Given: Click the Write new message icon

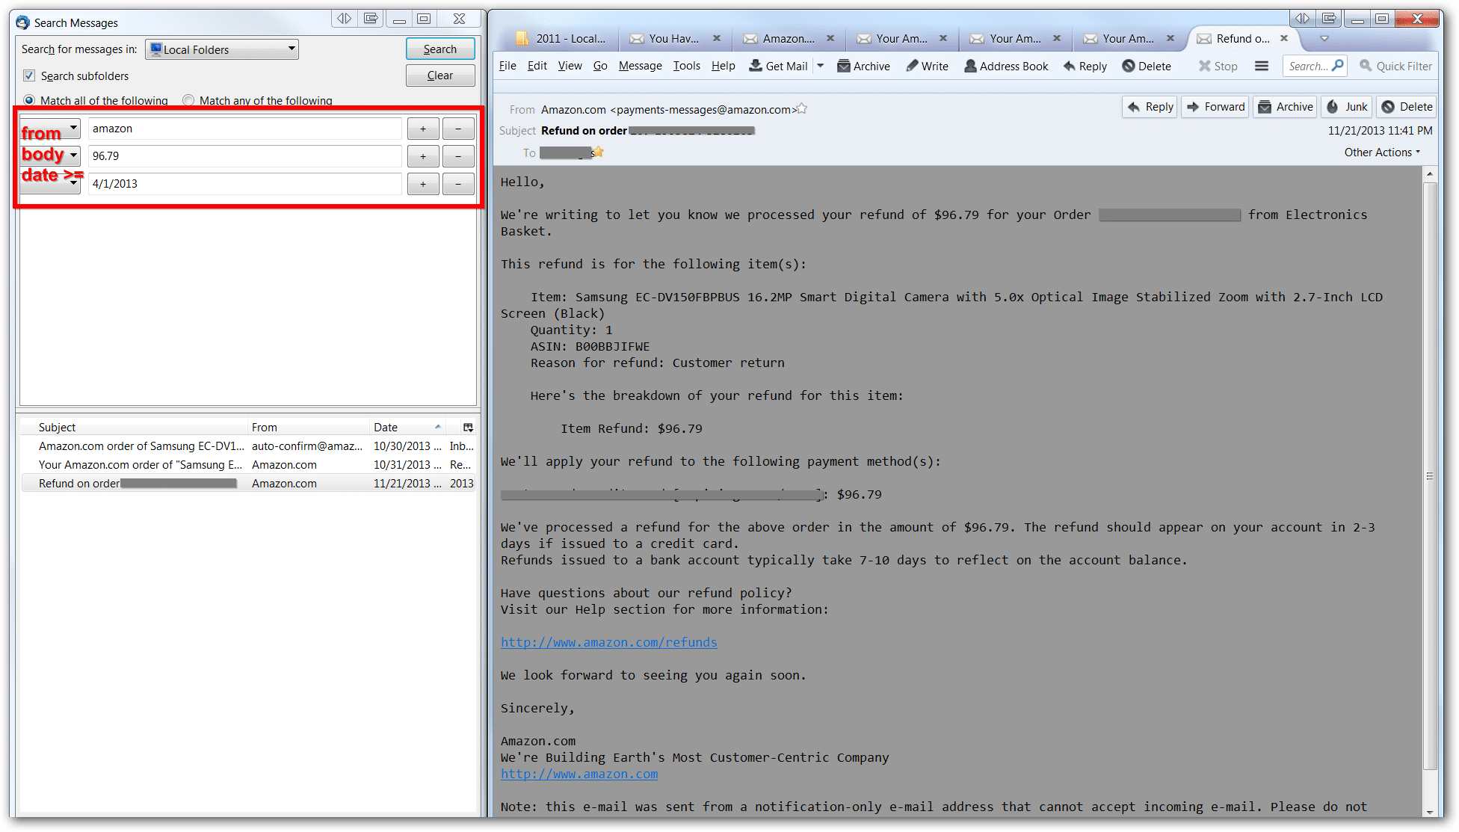Looking at the screenshot, I should click(927, 66).
